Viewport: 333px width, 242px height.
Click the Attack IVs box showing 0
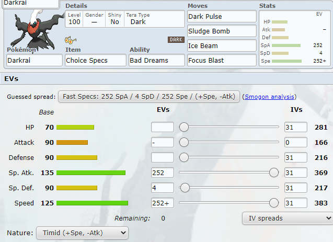click(x=296, y=142)
